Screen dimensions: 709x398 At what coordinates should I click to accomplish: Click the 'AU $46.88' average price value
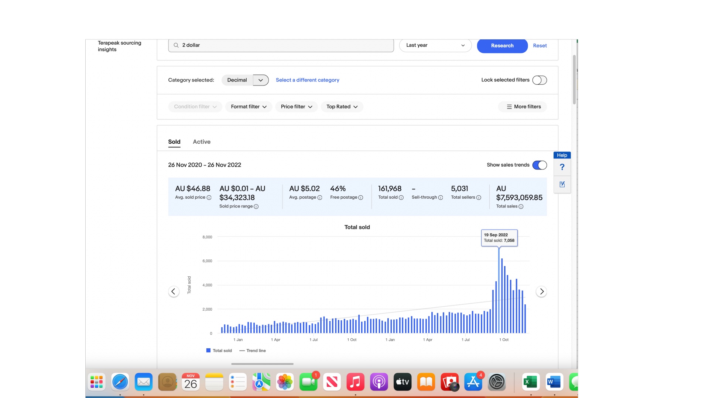click(193, 189)
